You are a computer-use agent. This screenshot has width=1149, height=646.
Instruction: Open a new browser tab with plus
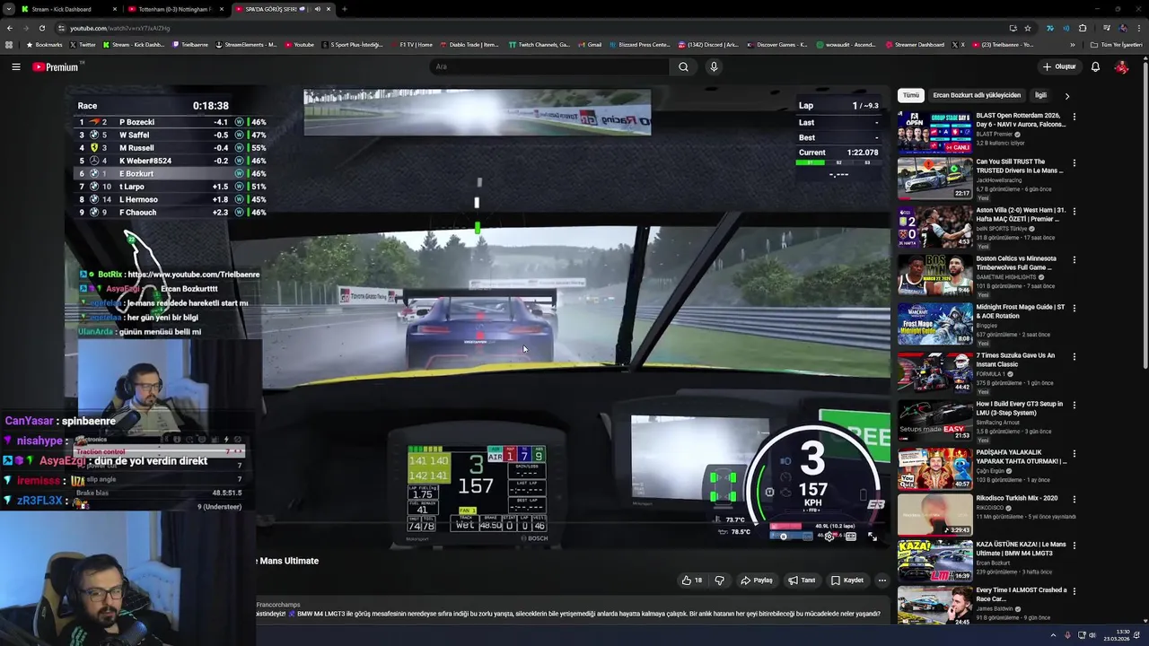pos(345,9)
